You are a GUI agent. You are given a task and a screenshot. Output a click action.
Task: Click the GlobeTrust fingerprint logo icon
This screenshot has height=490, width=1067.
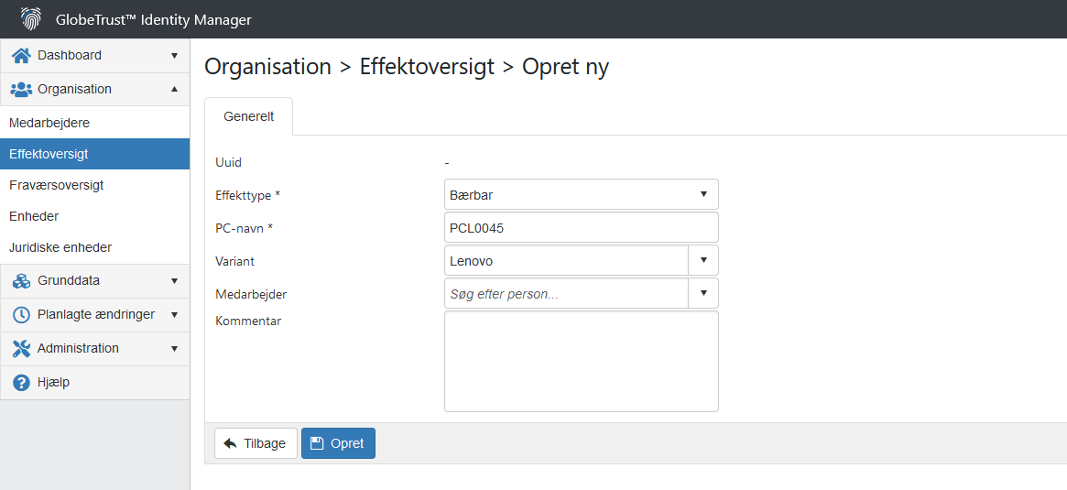point(31,19)
